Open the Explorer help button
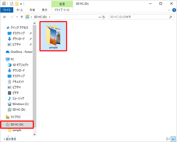The height and width of the screenshot is (142, 177). pyautogui.click(x=174, y=10)
